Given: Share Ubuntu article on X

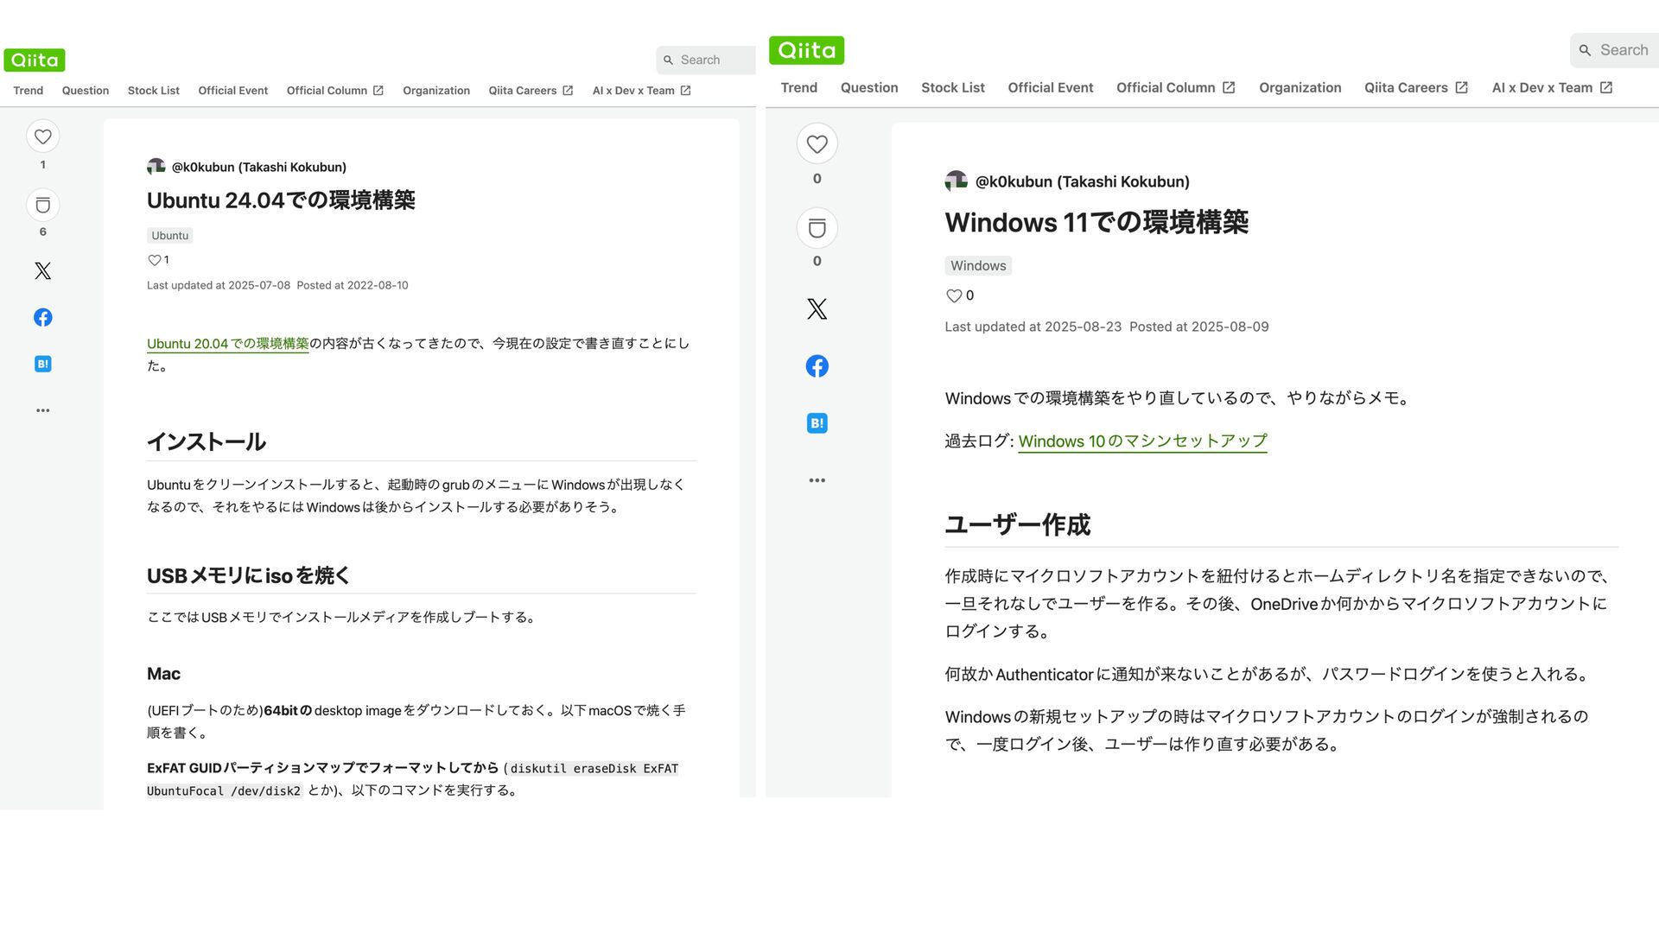Looking at the screenshot, I should pos(42,270).
